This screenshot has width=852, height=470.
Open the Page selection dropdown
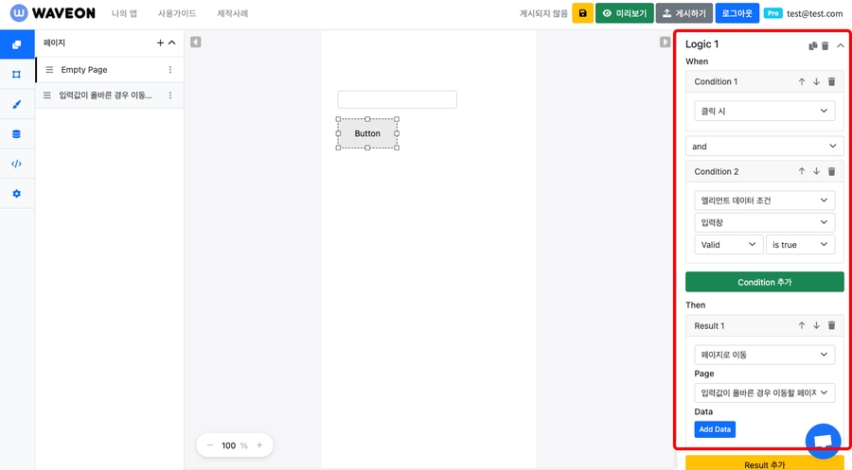pos(765,392)
